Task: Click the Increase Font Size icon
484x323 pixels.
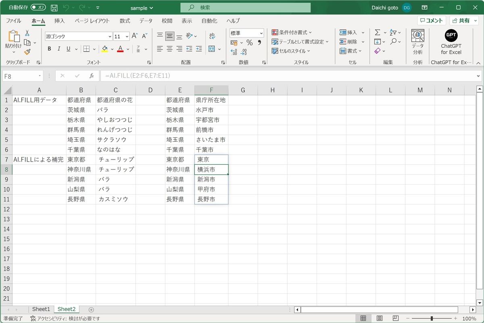Action: click(x=135, y=36)
